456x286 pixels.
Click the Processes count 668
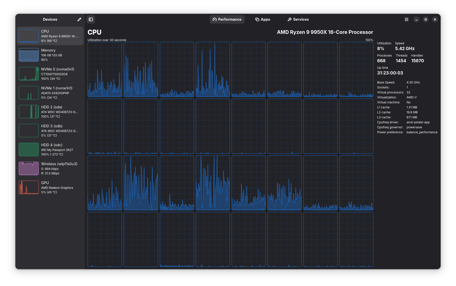tap(381, 61)
